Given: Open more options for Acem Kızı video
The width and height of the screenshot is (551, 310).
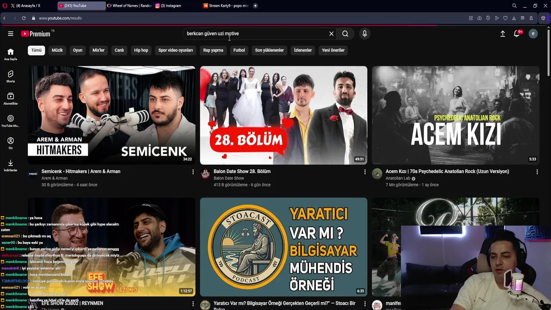Looking at the screenshot, I should pyautogui.click(x=537, y=172).
